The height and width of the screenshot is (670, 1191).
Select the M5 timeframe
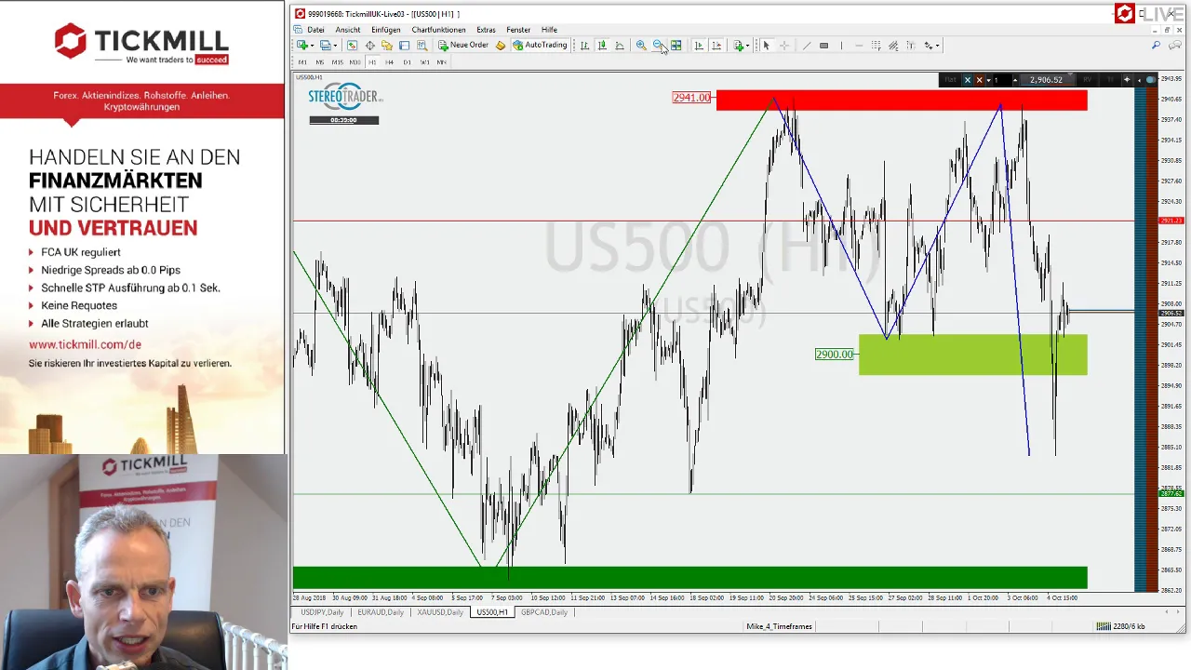click(319, 61)
